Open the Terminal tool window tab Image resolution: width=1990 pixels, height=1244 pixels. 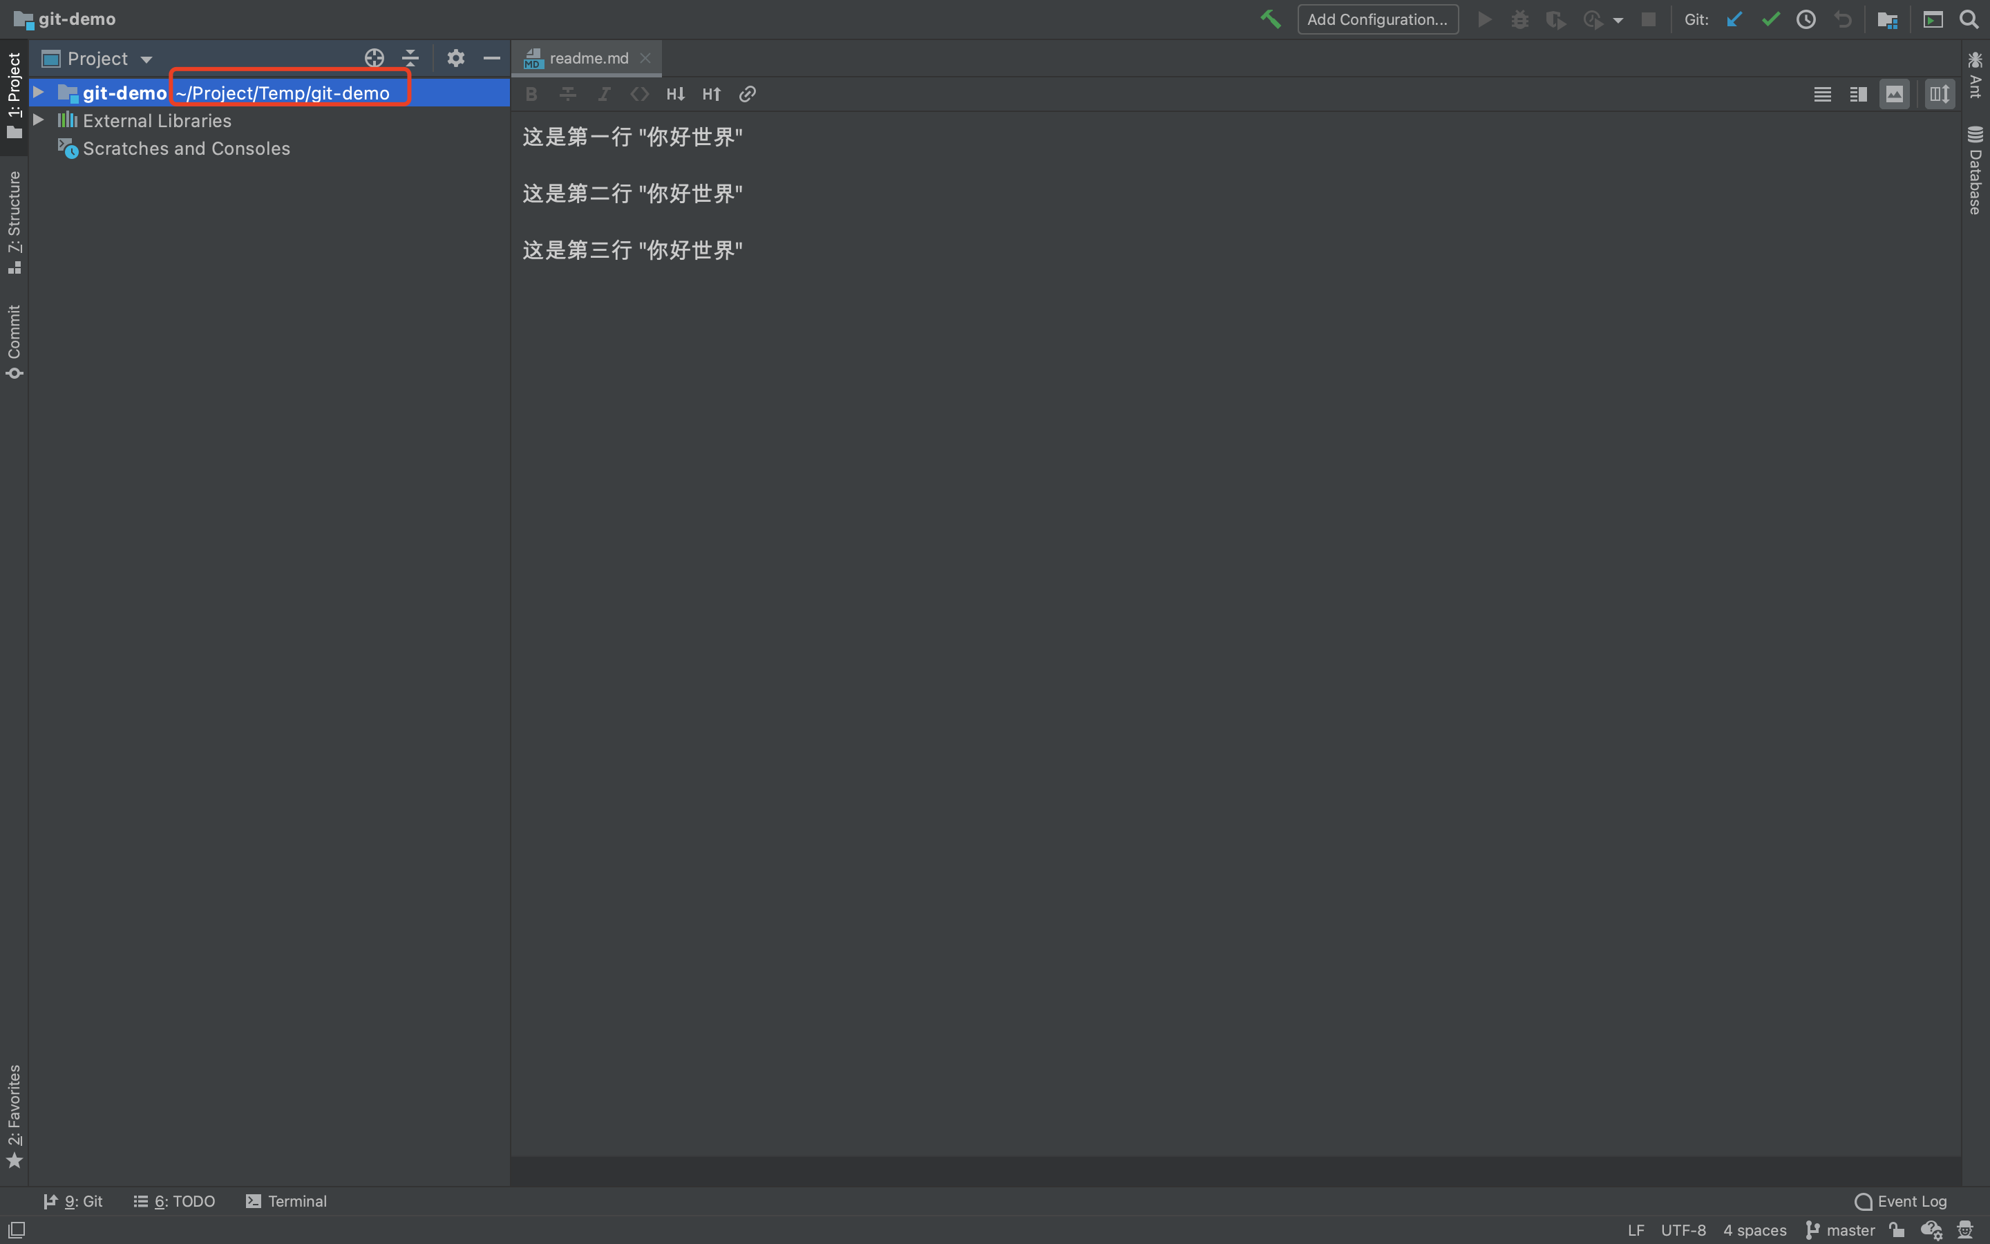(286, 1201)
